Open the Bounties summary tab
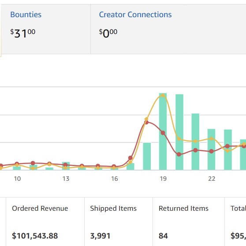The width and height of the screenshot is (246, 246). coord(26,15)
